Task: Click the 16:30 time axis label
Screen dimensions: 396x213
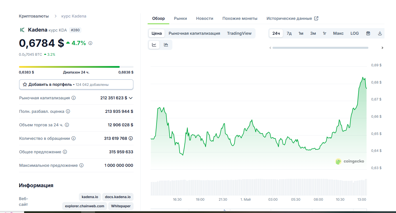Action: 177,200
